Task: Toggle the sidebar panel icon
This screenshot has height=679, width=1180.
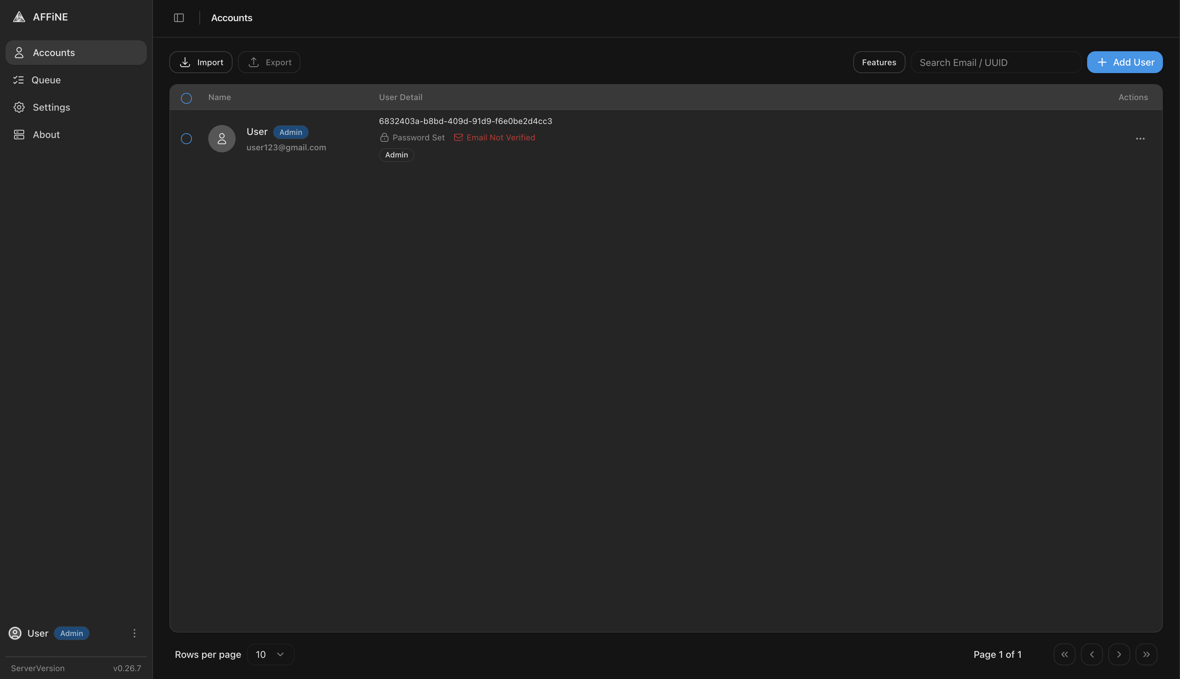Action: [179, 18]
